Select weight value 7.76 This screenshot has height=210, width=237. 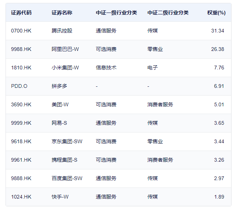pyautogui.click(x=219, y=68)
